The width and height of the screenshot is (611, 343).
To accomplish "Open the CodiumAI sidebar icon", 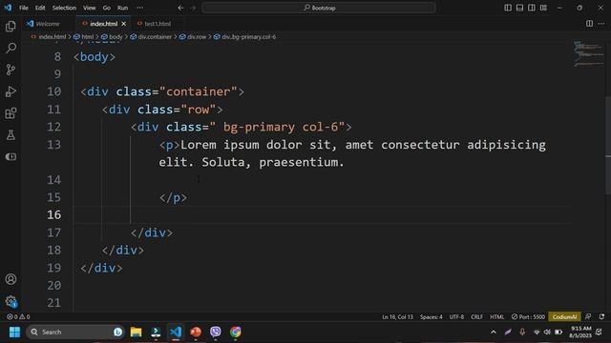I will [x=11, y=156].
